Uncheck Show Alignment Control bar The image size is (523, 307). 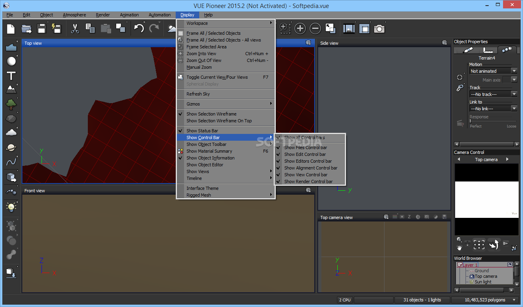pyautogui.click(x=310, y=168)
